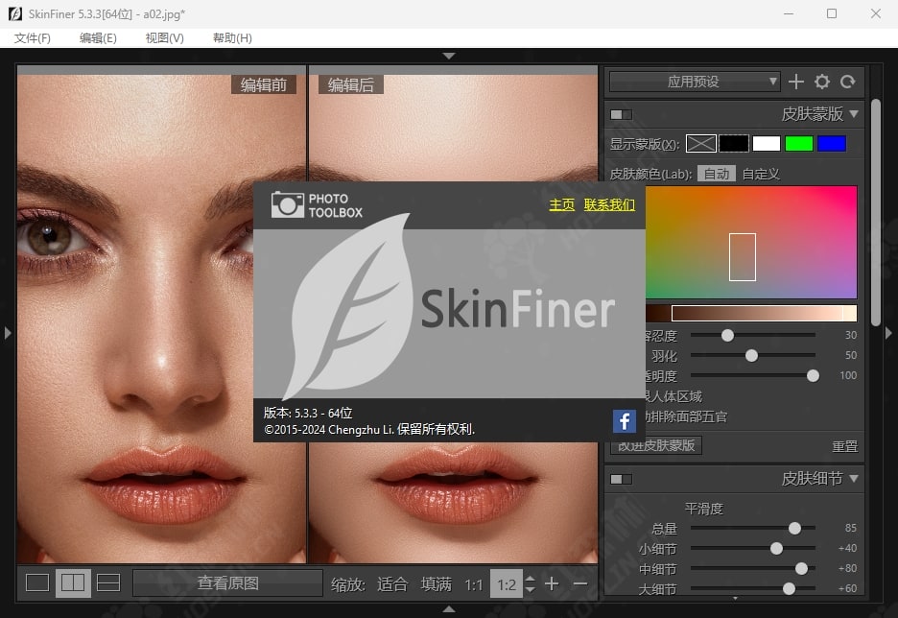Adjust the 容忍度 slider handle
Image resolution: width=898 pixels, height=618 pixels.
point(727,335)
